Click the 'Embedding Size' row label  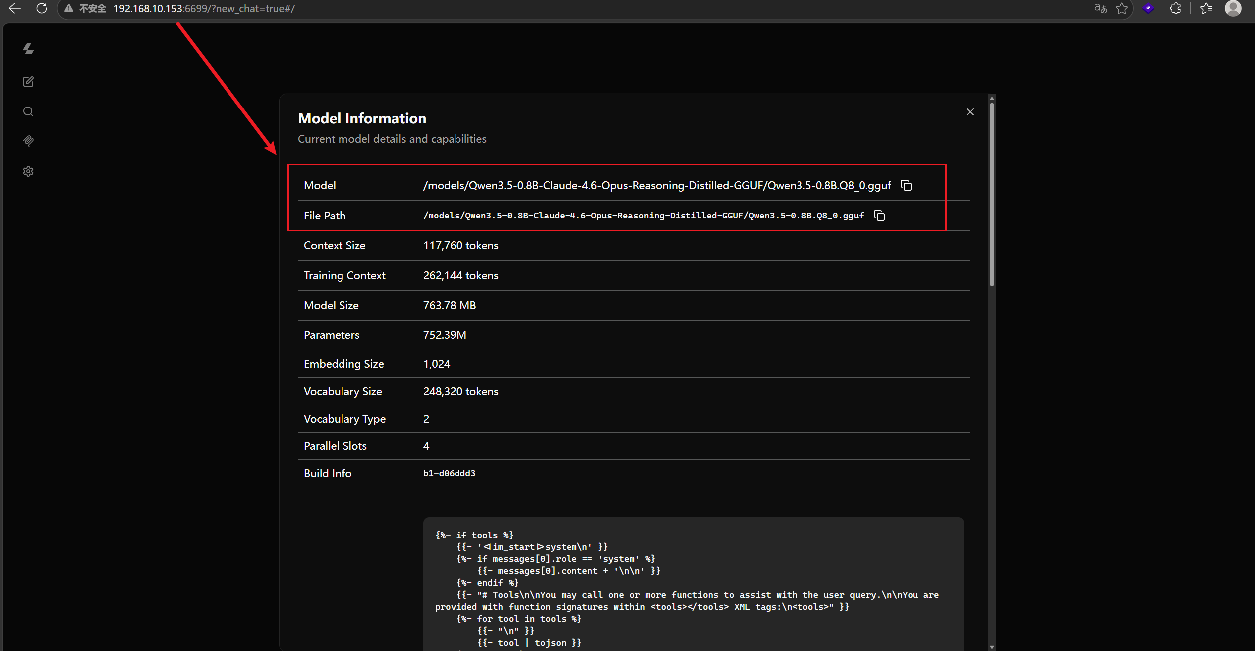click(344, 364)
